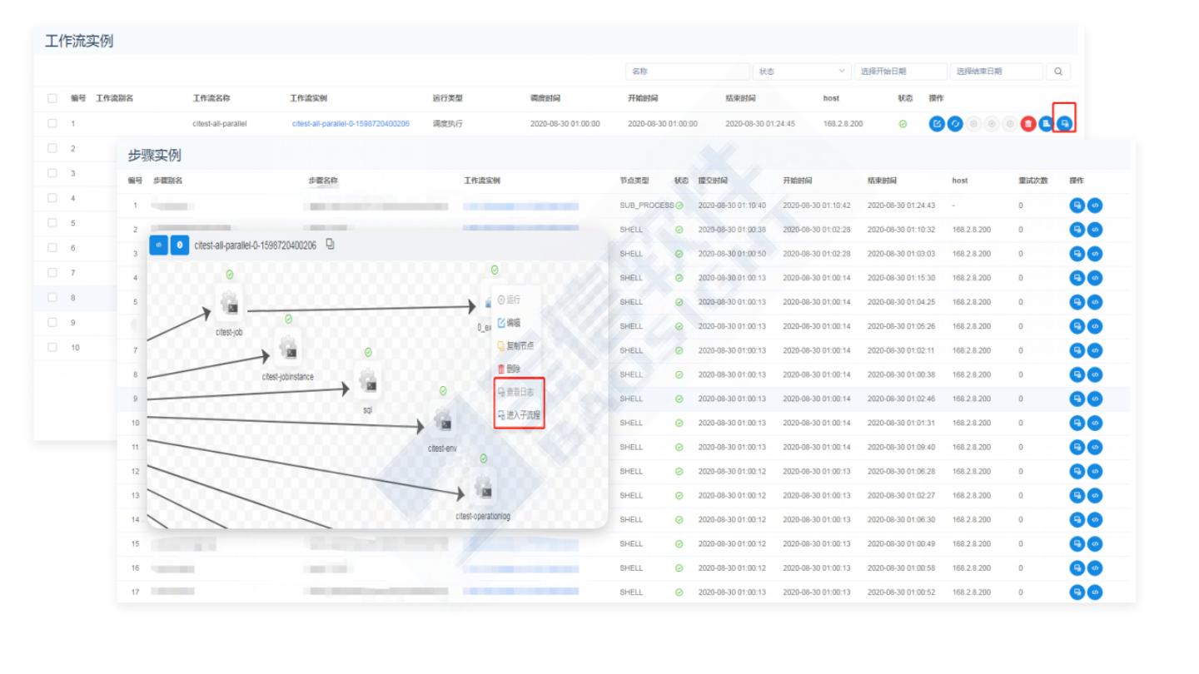
Task: Click the end time 2020-08-30 01:24:45 cell
Action: pyautogui.click(x=759, y=124)
